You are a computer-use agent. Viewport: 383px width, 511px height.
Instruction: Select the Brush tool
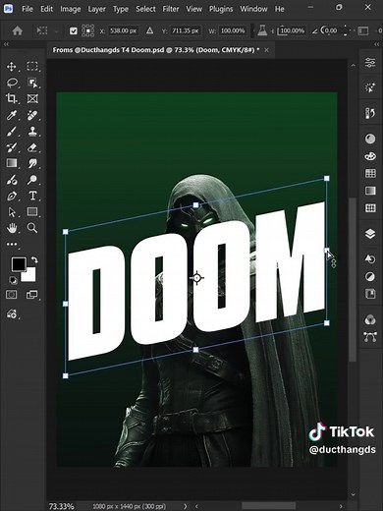point(12,132)
